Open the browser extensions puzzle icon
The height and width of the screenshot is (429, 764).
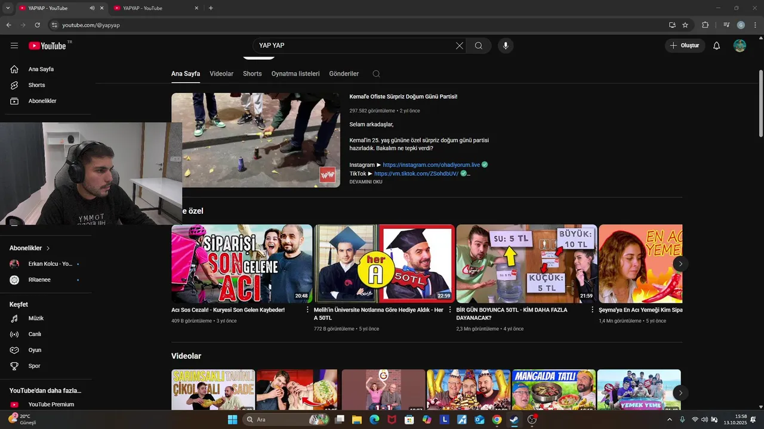(705, 25)
